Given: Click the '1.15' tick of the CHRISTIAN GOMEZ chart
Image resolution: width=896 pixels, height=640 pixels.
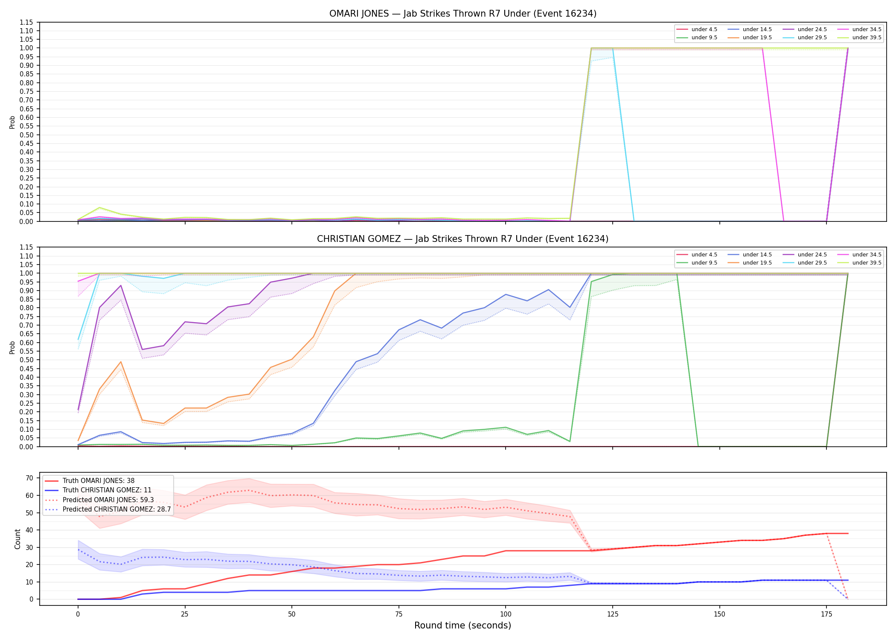Looking at the screenshot, I should point(26,247).
